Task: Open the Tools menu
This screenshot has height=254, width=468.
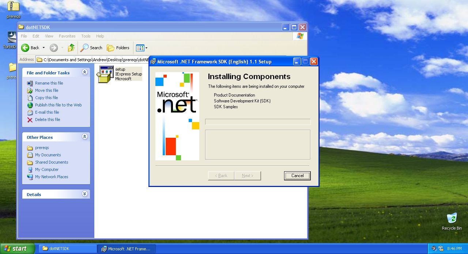Action: tap(86, 36)
